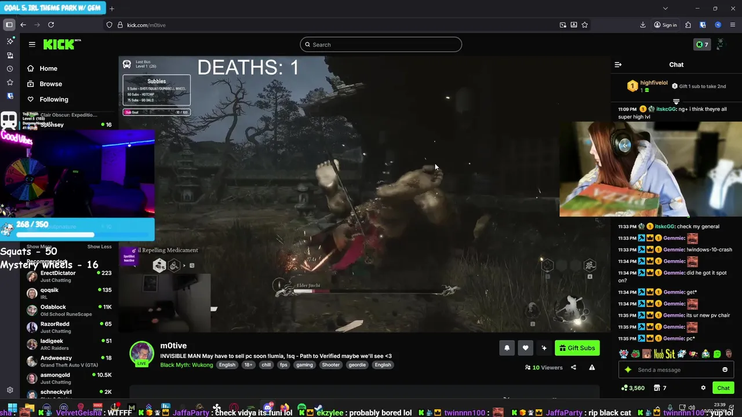
Task: Share the stream
Action: (x=573, y=367)
